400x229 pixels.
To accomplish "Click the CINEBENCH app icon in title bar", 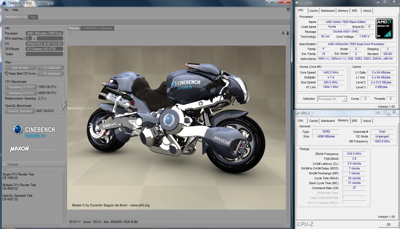I will click(4, 3).
